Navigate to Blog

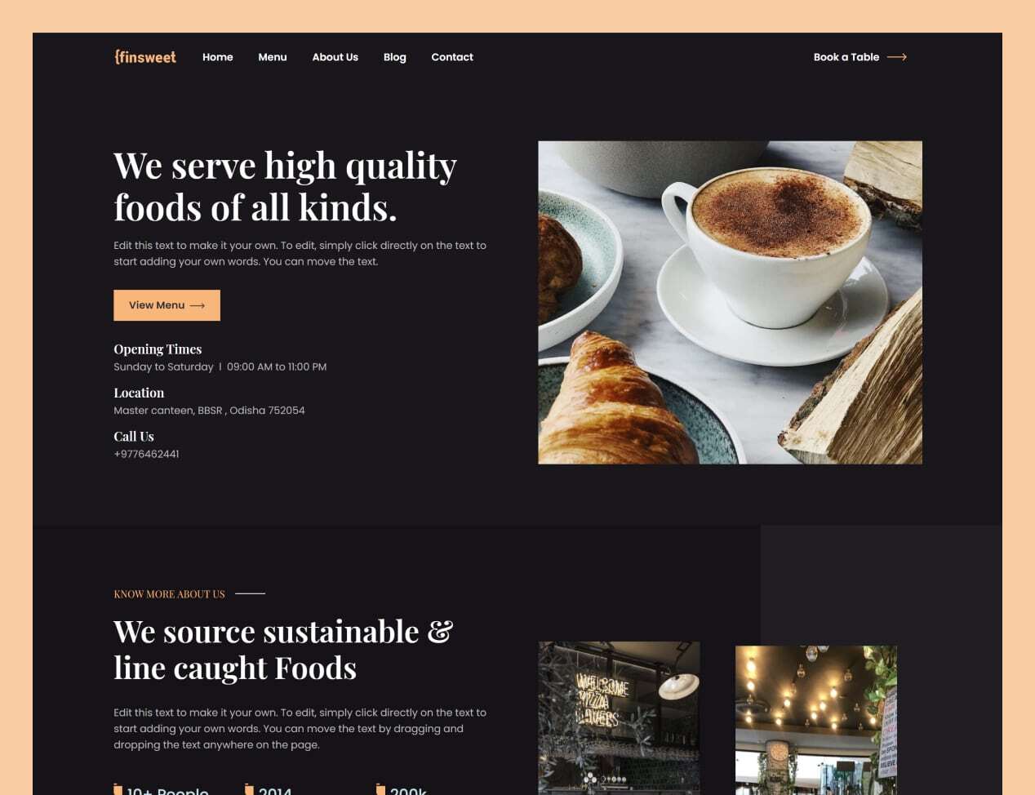click(x=395, y=57)
